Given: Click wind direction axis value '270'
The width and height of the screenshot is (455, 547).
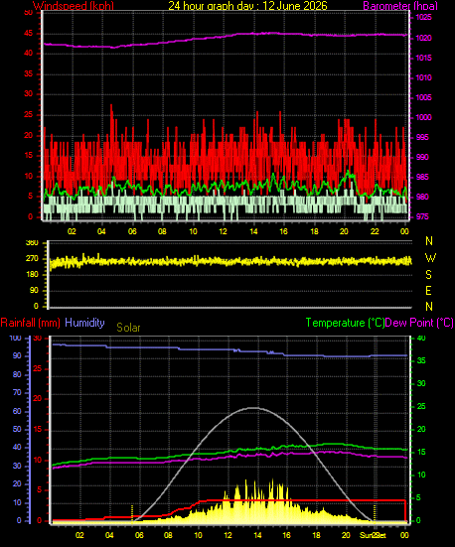Looking at the screenshot, I should tap(32, 259).
